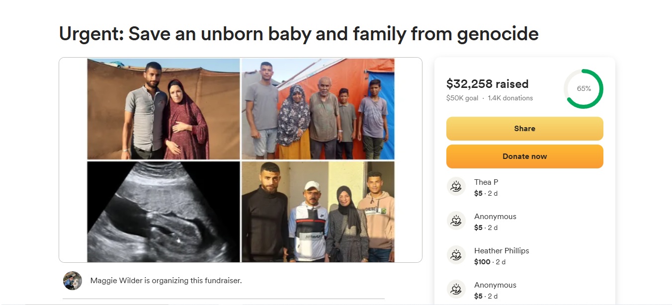Open the 1.4K donations link
Viewport: 672px width, 305px height.
(x=510, y=98)
